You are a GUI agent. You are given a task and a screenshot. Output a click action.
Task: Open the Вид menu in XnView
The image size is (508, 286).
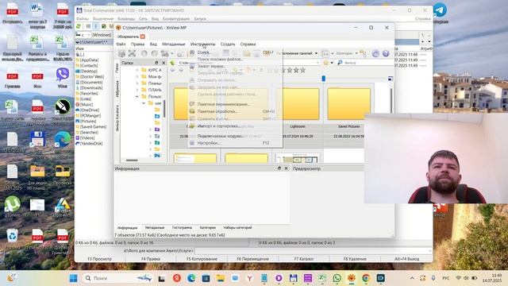click(x=153, y=44)
